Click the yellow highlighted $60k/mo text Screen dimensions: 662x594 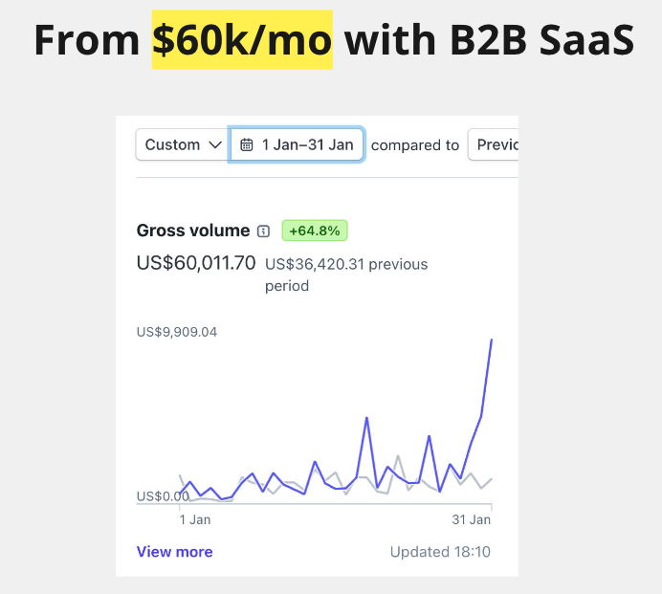pyautogui.click(x=242, y=40)
